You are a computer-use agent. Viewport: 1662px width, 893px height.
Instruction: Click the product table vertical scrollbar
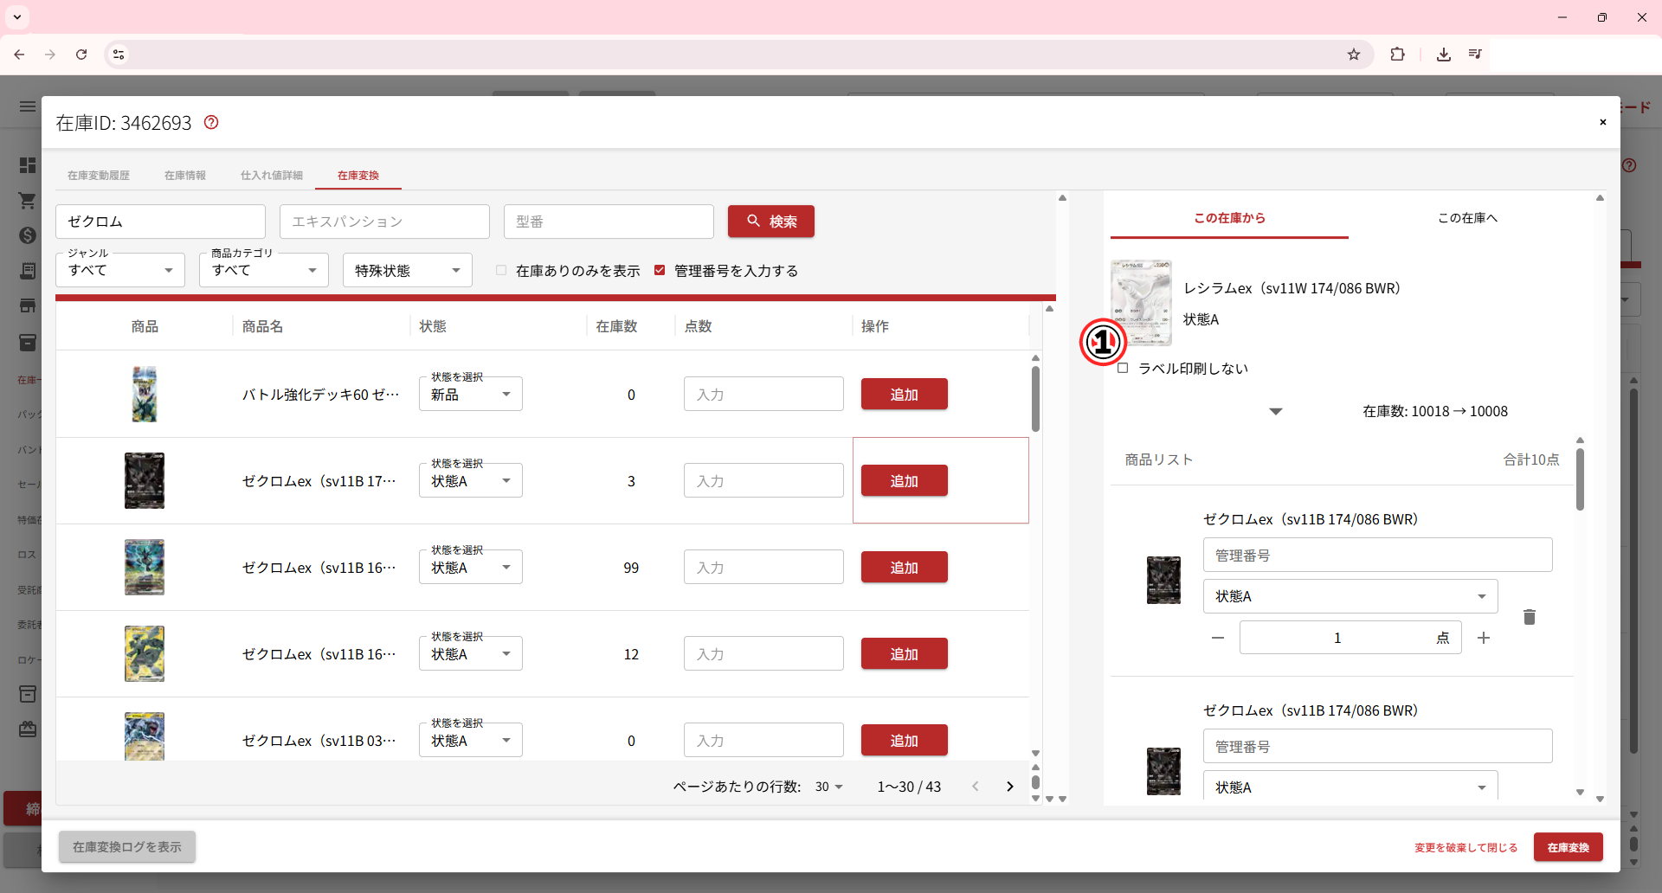(x=1035, y=399)
